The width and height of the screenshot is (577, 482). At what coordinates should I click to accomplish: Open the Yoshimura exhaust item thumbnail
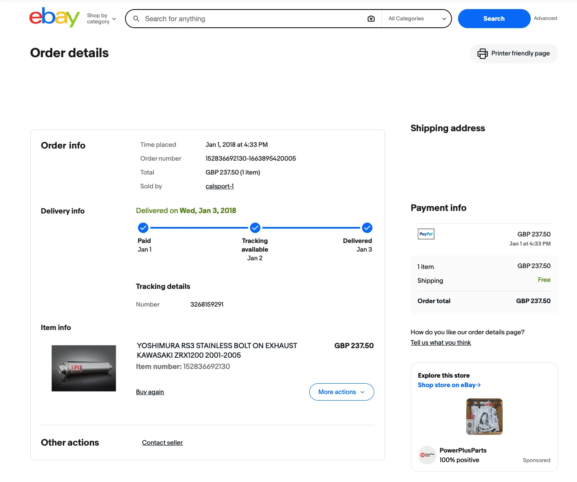pyautogui.click(x=84, y=368)
